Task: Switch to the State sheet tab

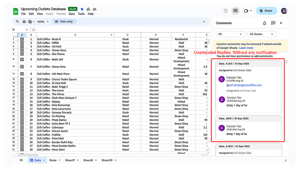Action: coord(53,160)
